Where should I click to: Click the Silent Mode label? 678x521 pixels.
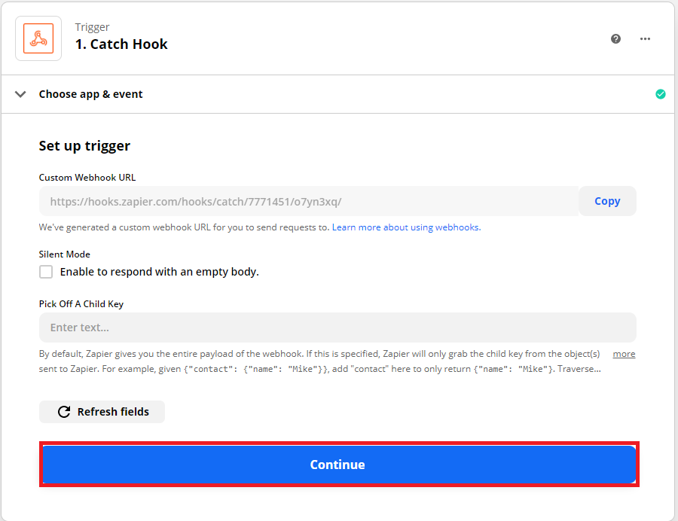point(65,254)
